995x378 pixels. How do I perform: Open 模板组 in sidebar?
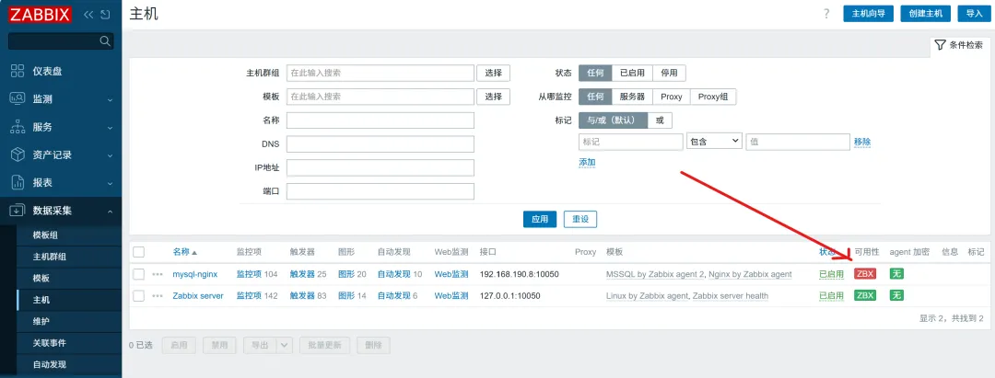(x=45, y=235)
